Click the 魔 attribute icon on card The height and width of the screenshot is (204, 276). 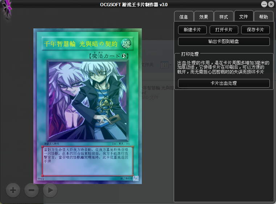127,44
